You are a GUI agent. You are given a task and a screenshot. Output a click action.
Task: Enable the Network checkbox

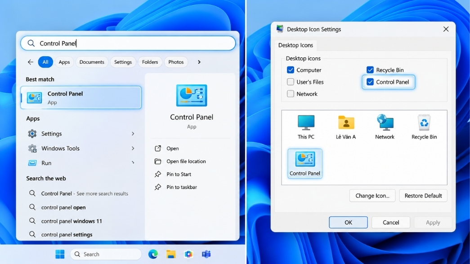291,94
